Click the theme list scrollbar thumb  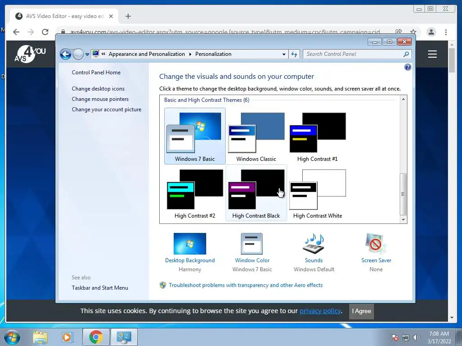coord(403,194)
